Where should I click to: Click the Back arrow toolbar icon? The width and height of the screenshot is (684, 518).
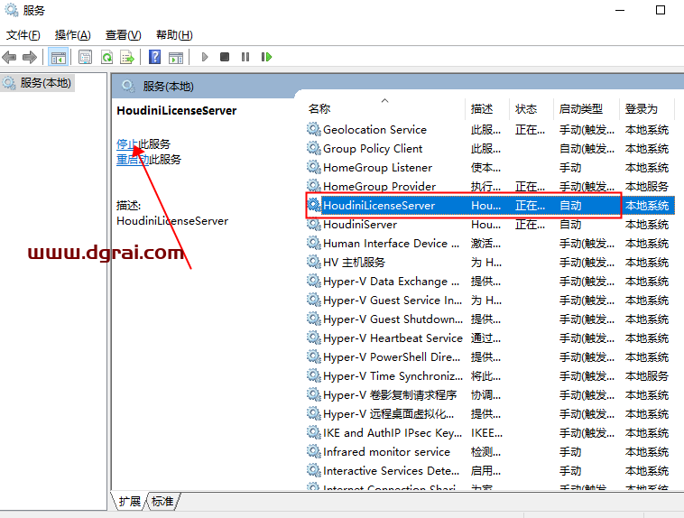[x=9, y=57]
